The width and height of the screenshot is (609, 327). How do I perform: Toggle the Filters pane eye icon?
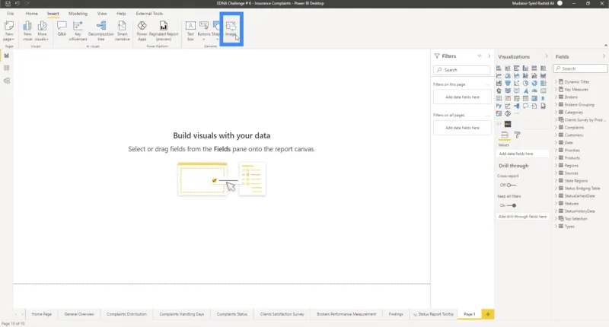[x=480, y=56]
